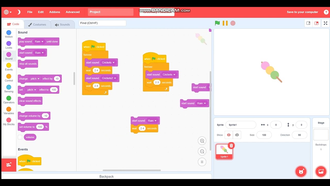Open pitch dropdown in change effect block

click(x=35, y=79)
